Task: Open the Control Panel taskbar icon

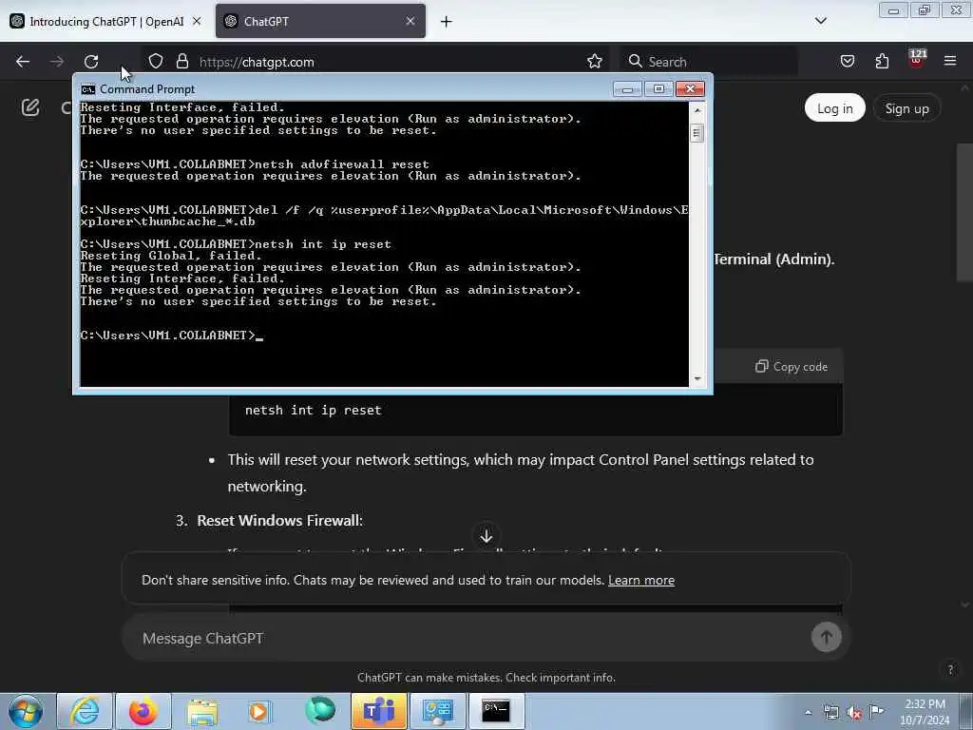Action: click(x=438, y=711)
